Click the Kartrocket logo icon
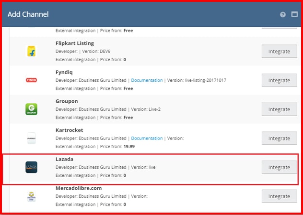 point(31,139)
